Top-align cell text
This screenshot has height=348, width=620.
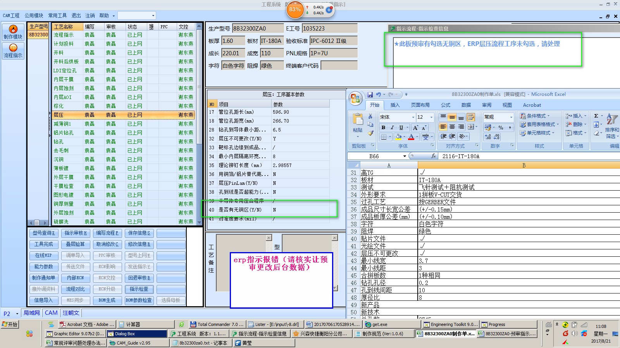point(443,117)
